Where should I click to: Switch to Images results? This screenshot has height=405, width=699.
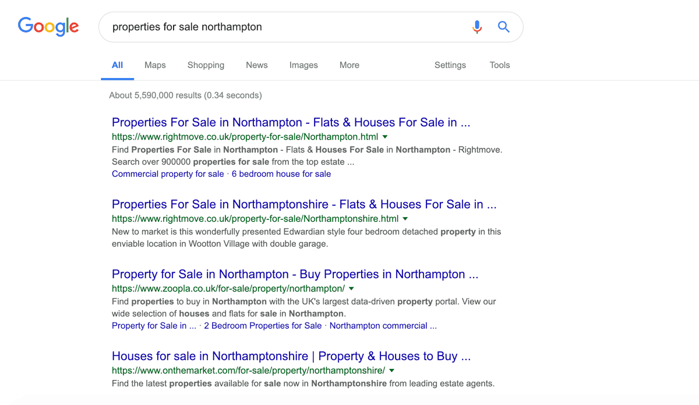(x=303, y=65)
